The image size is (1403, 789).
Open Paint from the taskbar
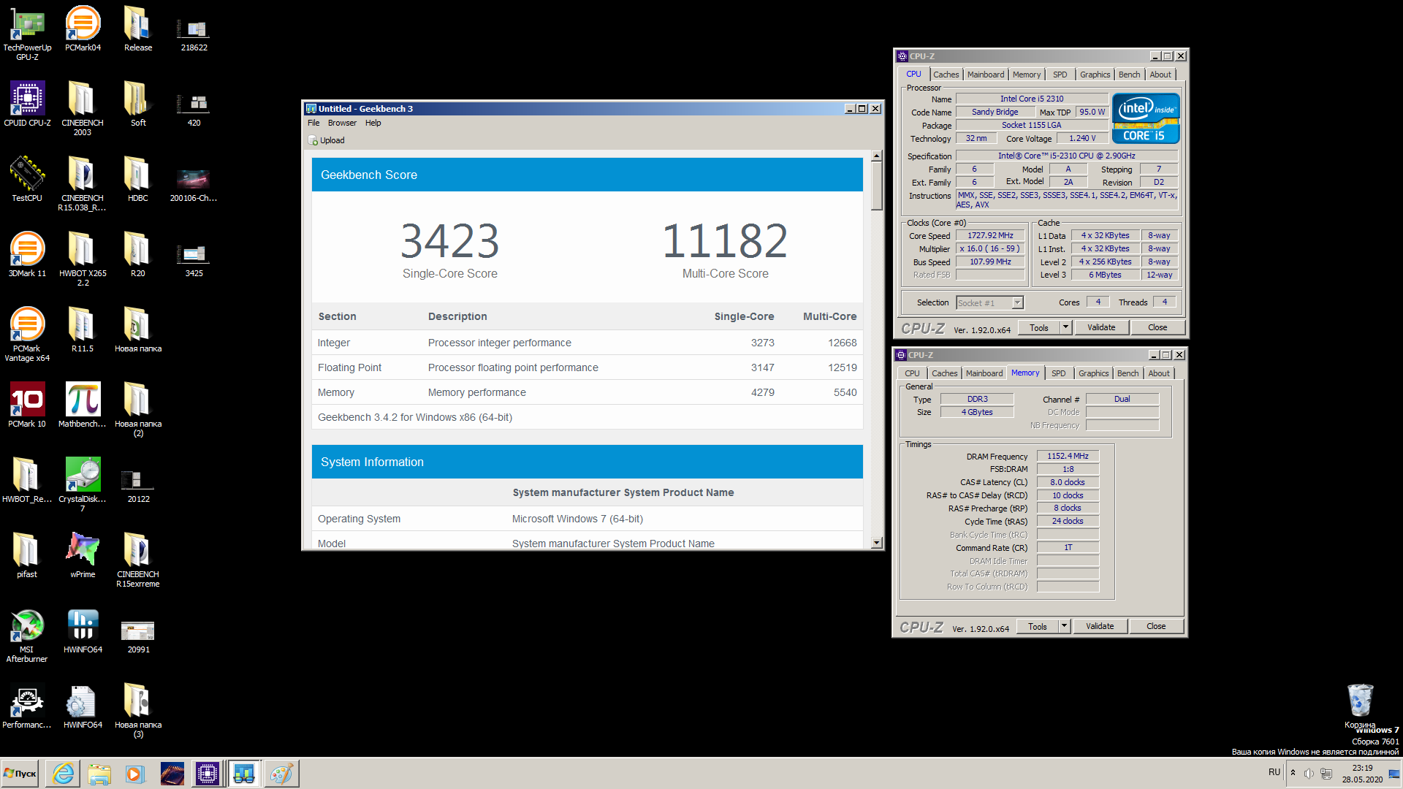coord(281,774)
